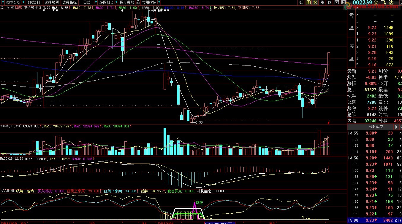This screenshot has width=402, height=224.
Task: Select the 日线 period button
Action: click(x=87, y=2)
